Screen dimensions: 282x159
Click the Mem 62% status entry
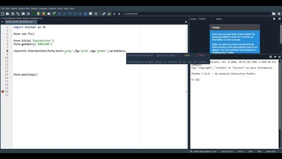(x=271, y=151)
